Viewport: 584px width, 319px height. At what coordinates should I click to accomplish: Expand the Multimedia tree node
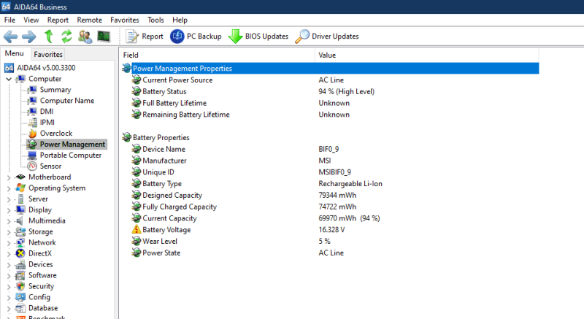coord(9,221)
